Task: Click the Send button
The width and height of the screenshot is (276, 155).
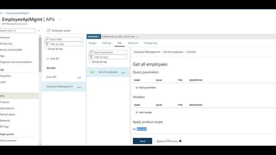Action: 142,141
